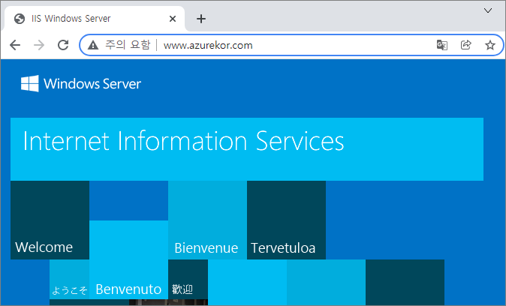Go back to the previous page
506x306 pixels.
pyautogui.click(x=15, y=45)
